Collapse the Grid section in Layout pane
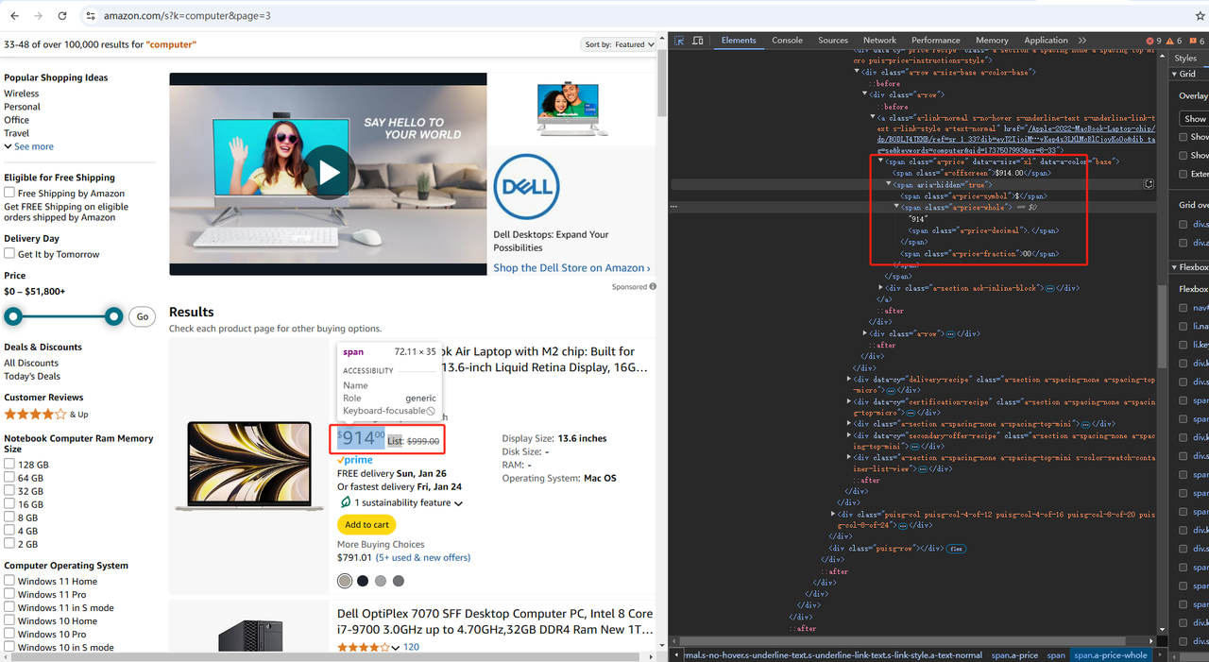 [1175, 74]
